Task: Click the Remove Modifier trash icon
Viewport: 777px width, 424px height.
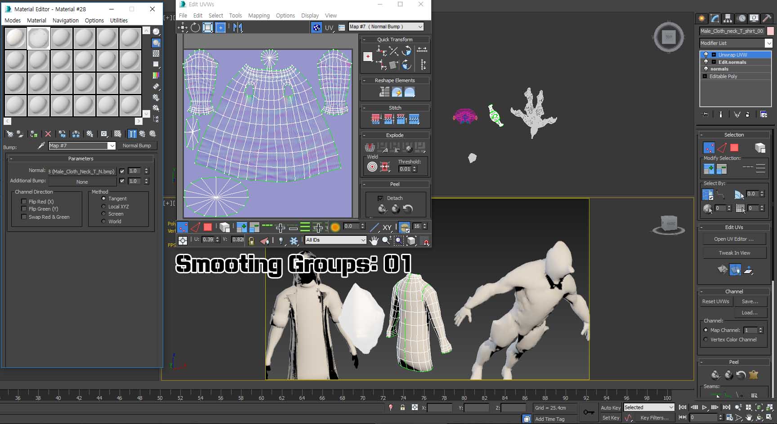Action: [x=747, y=115]
